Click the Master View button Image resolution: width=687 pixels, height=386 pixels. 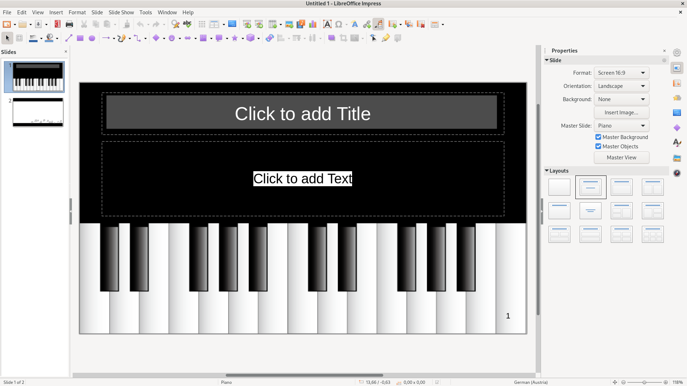621,158
